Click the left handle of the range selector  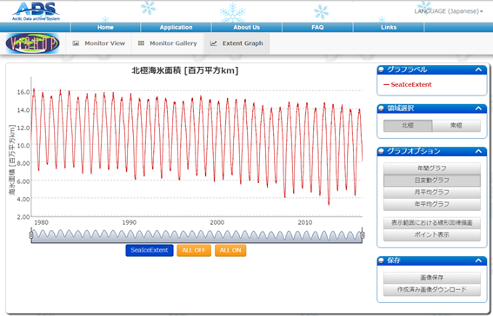pyautogui.click(x=30, y=235)
